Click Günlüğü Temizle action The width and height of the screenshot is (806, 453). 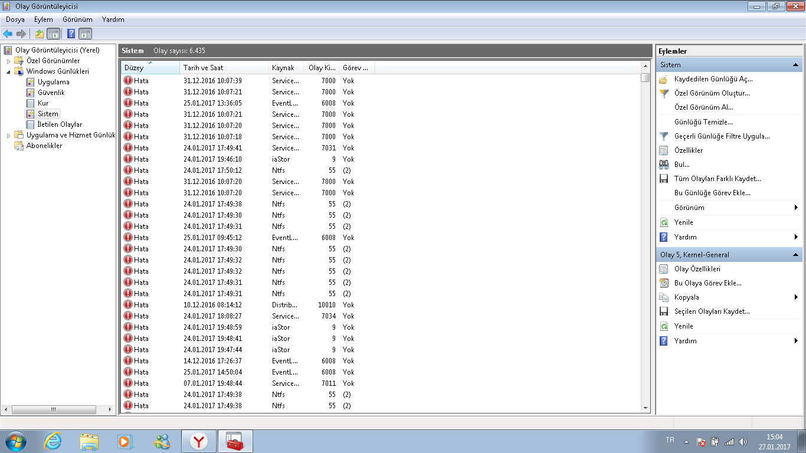click(x=703, y=122)
